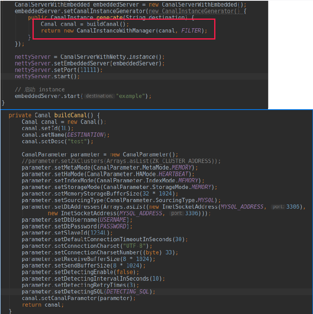
Task: Click the parameter.setReceiveBufferSize line
Action: tap(88, 259)
